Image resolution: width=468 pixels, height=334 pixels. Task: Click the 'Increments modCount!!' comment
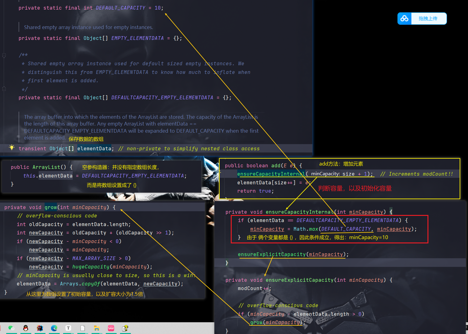pos(417,174)
